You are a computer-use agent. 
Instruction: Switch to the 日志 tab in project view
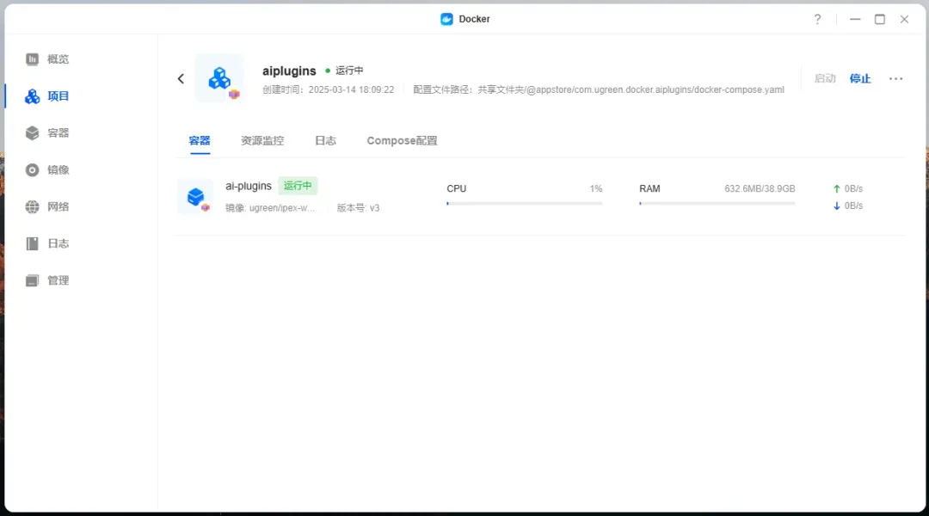click(x=325, y=141)
